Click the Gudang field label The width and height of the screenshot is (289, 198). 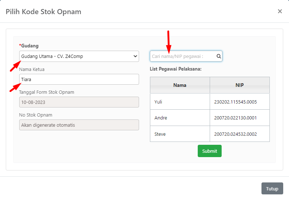coord(29,46)
